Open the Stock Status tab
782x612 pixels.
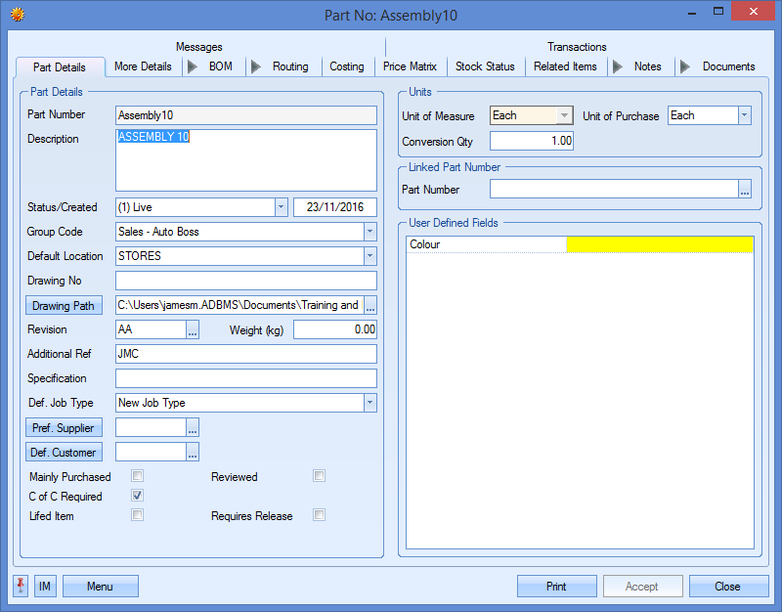pos(485,66)
